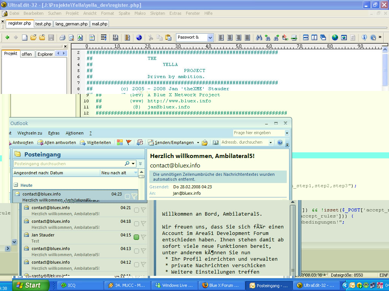The height and width of the screenshot is (291, 389).
Task: Open the 'Passwort &' dropdown in toolbar
Action: pos(210,38)
